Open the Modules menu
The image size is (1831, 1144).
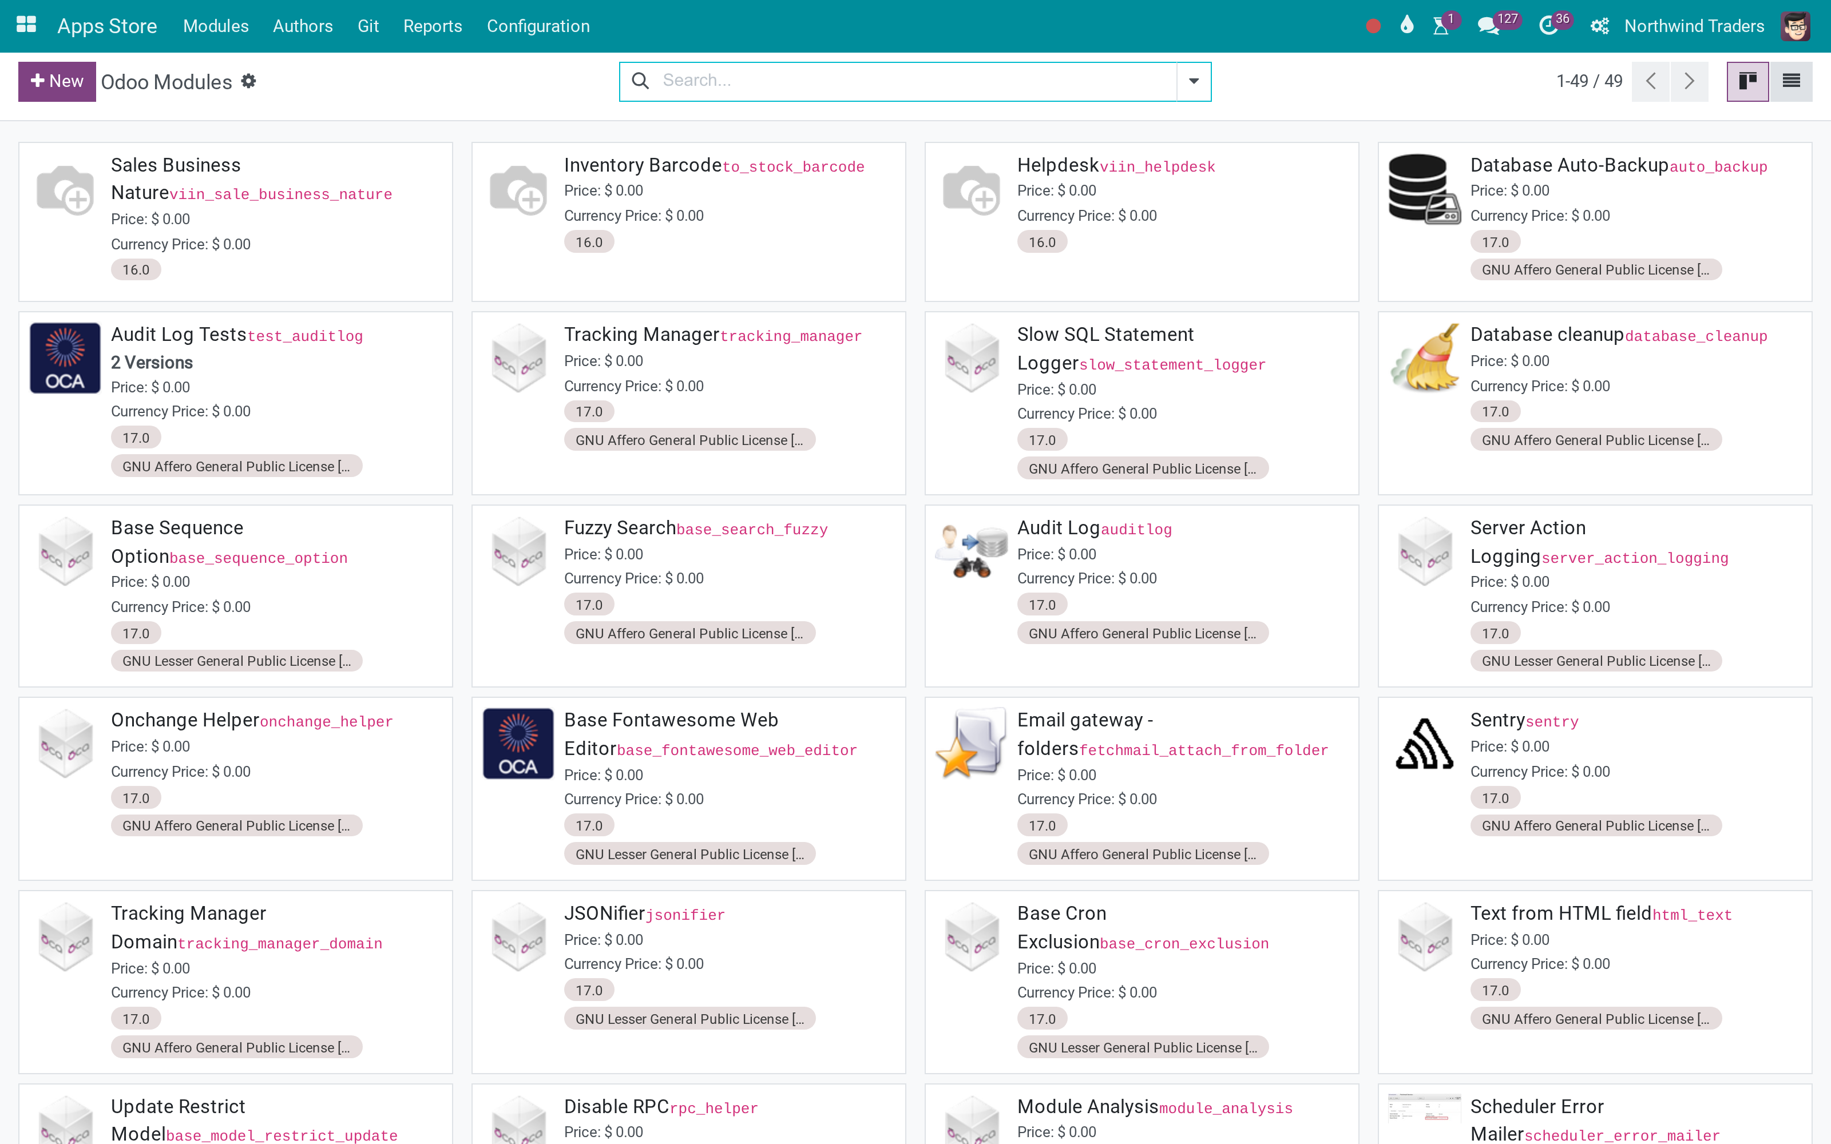(x=216, y=26)
